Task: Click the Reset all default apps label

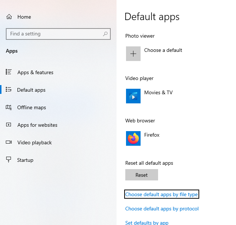Action: [x=149, y=163]
